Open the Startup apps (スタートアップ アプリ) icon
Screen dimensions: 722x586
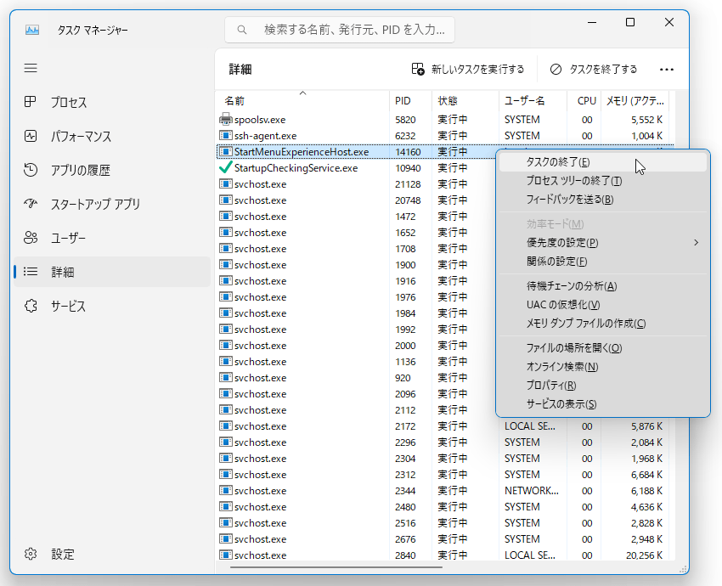click(x=31, y=204)
